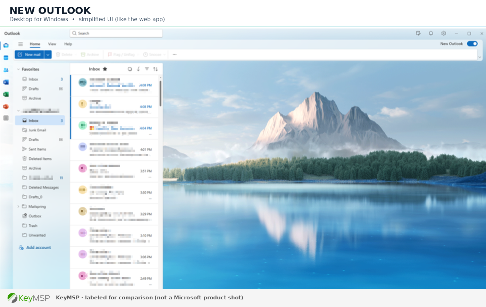The height and width of the screenshot is (307, 486).
Task: Switch to the Home tab
Action: pos(35,44)
